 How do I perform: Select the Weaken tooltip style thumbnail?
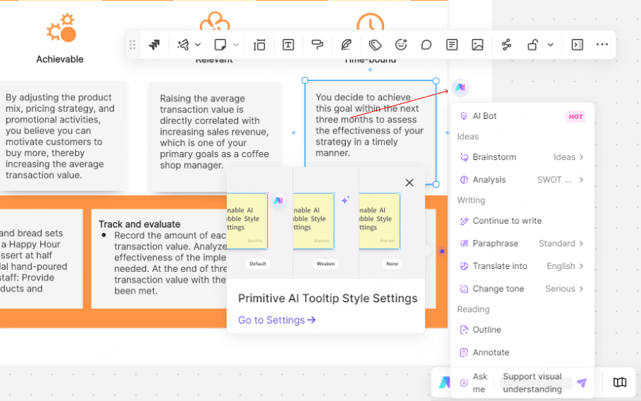point(313,221)
